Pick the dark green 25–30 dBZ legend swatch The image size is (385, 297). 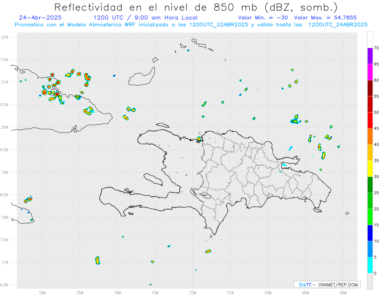coord(370,185)
